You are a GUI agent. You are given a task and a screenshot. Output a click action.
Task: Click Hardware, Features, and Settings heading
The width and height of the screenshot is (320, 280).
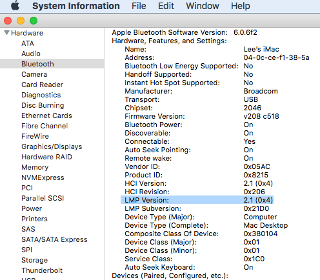(169, 41)
